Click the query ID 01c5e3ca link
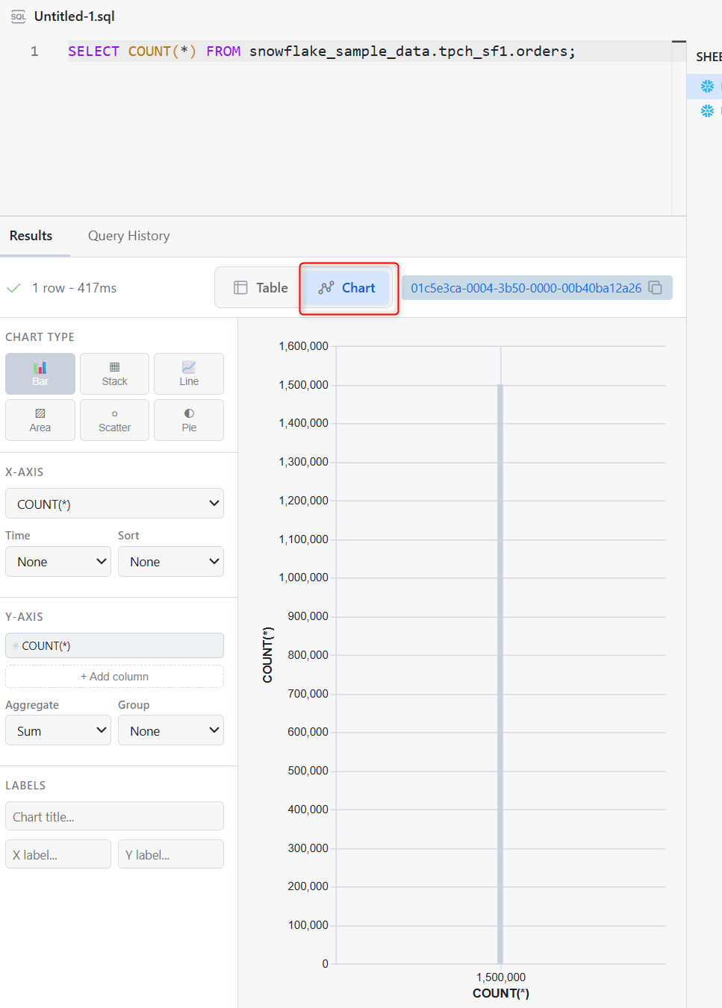 point(526,288)
